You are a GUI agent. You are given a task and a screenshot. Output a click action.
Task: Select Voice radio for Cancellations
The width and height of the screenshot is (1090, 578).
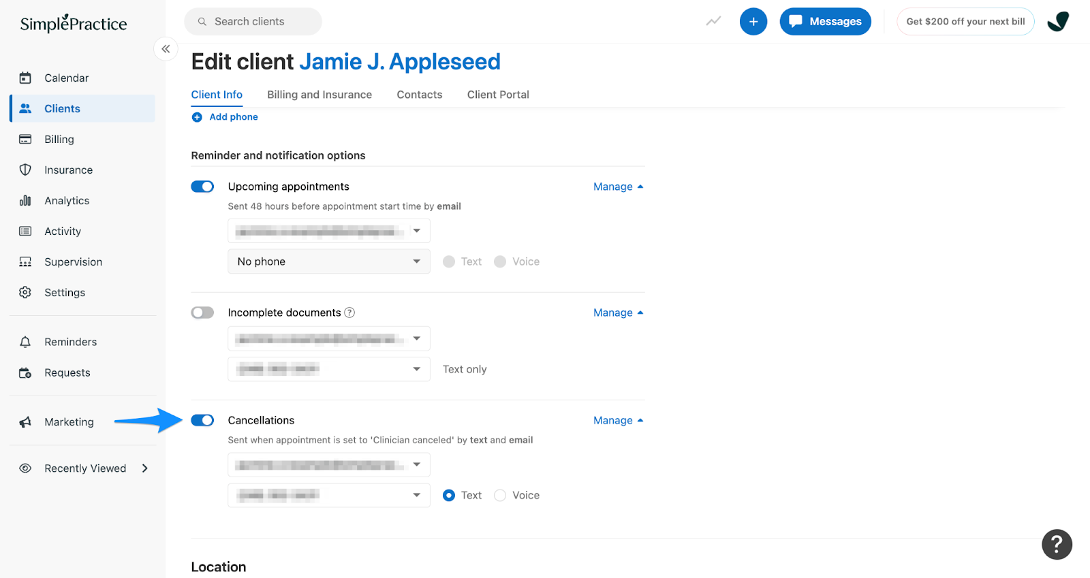click(x=500, y=495)
